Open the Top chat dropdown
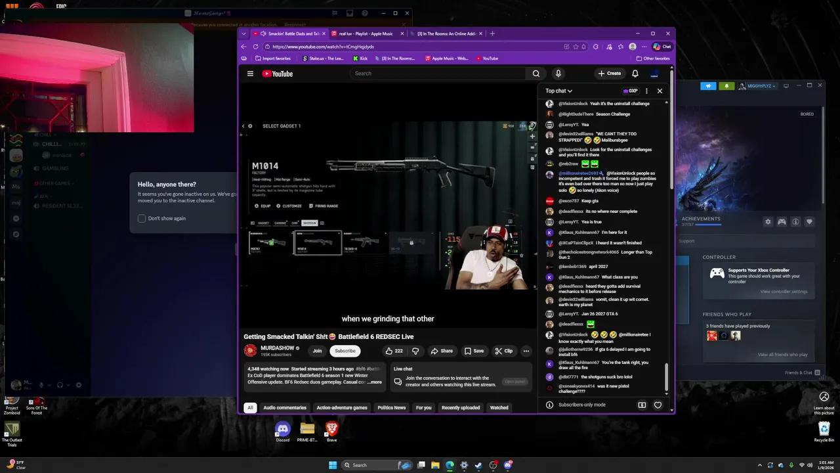Screen dimensions: 840x473 [558, 91]
